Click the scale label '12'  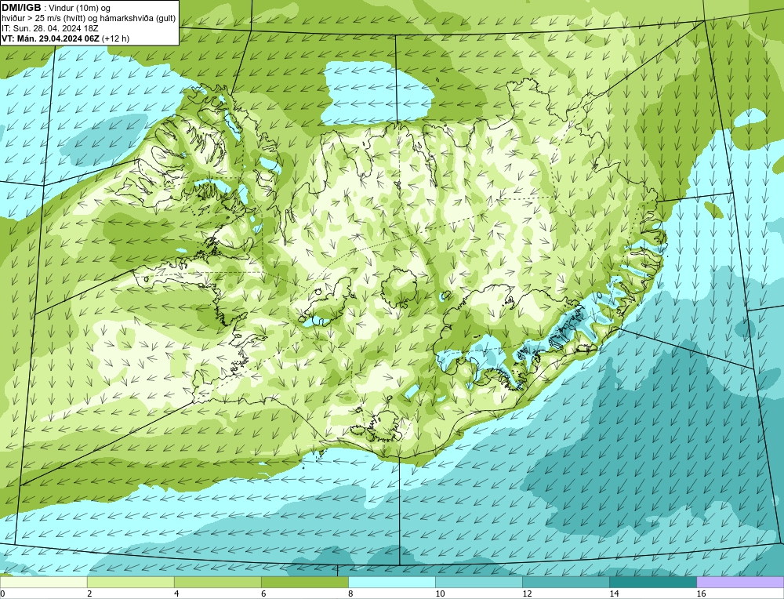point(527,594)
